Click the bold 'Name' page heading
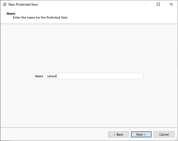Viewport: 178px width, 141px height. (x=11, y=14)
